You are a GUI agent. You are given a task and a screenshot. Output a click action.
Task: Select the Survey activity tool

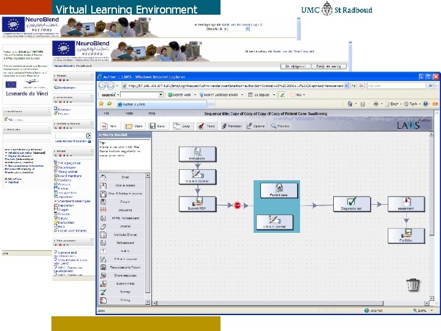[x=121, y=292]
